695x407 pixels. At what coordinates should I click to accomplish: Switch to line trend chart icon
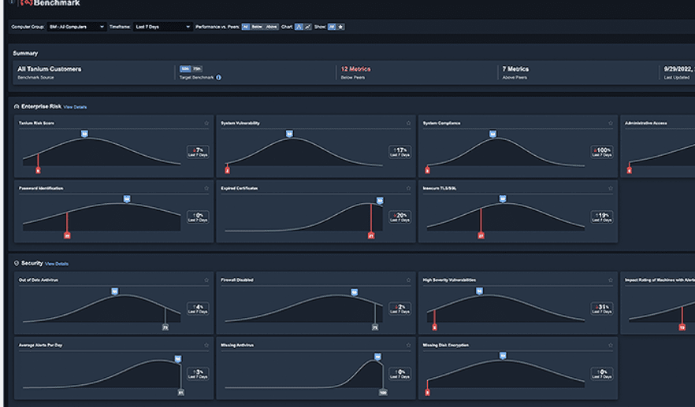pyautogui.click(x=307, y=27)
